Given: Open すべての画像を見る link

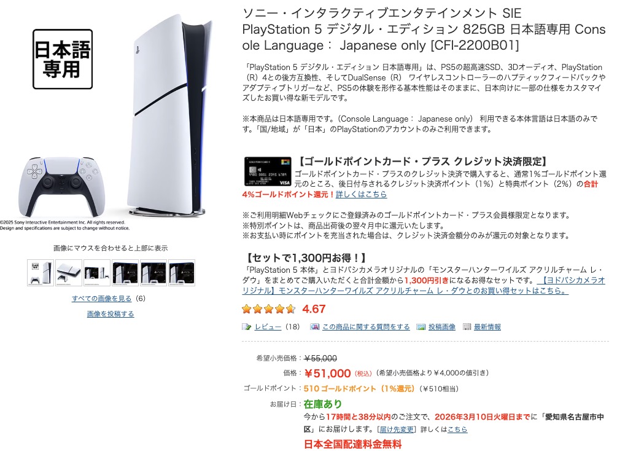Looking at the screenshot, I should [101, 299].
